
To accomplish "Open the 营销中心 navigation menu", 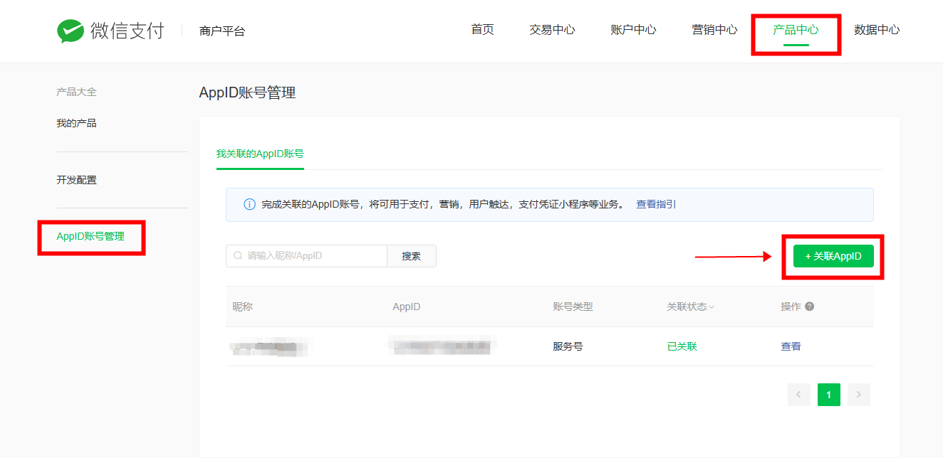I will click(x=714, y=30).
